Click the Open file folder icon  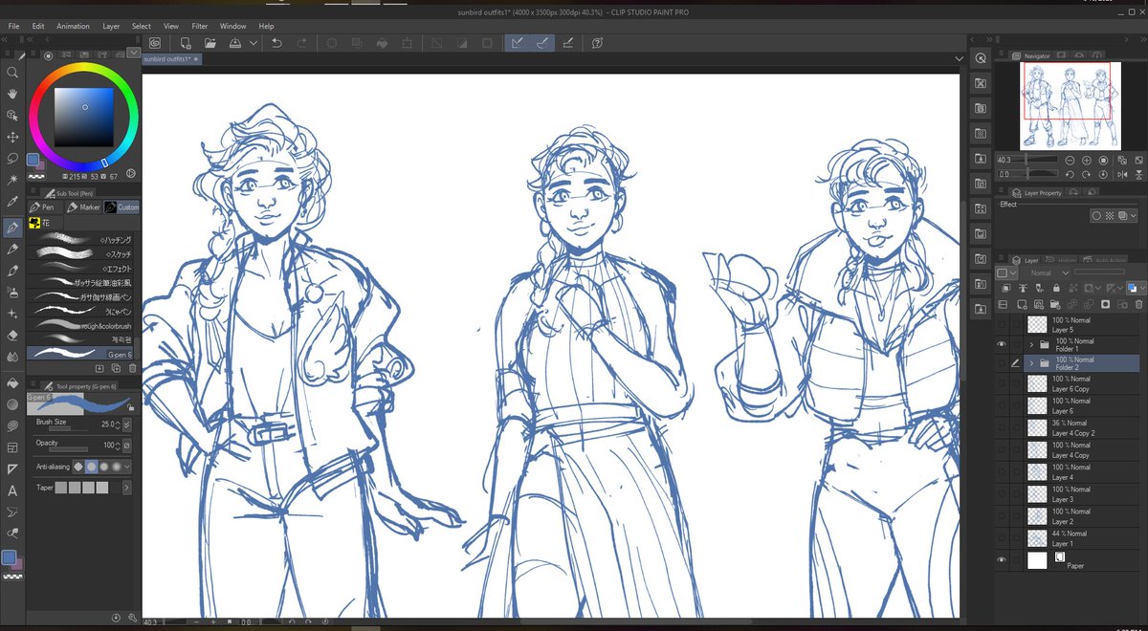coord(210,43)
